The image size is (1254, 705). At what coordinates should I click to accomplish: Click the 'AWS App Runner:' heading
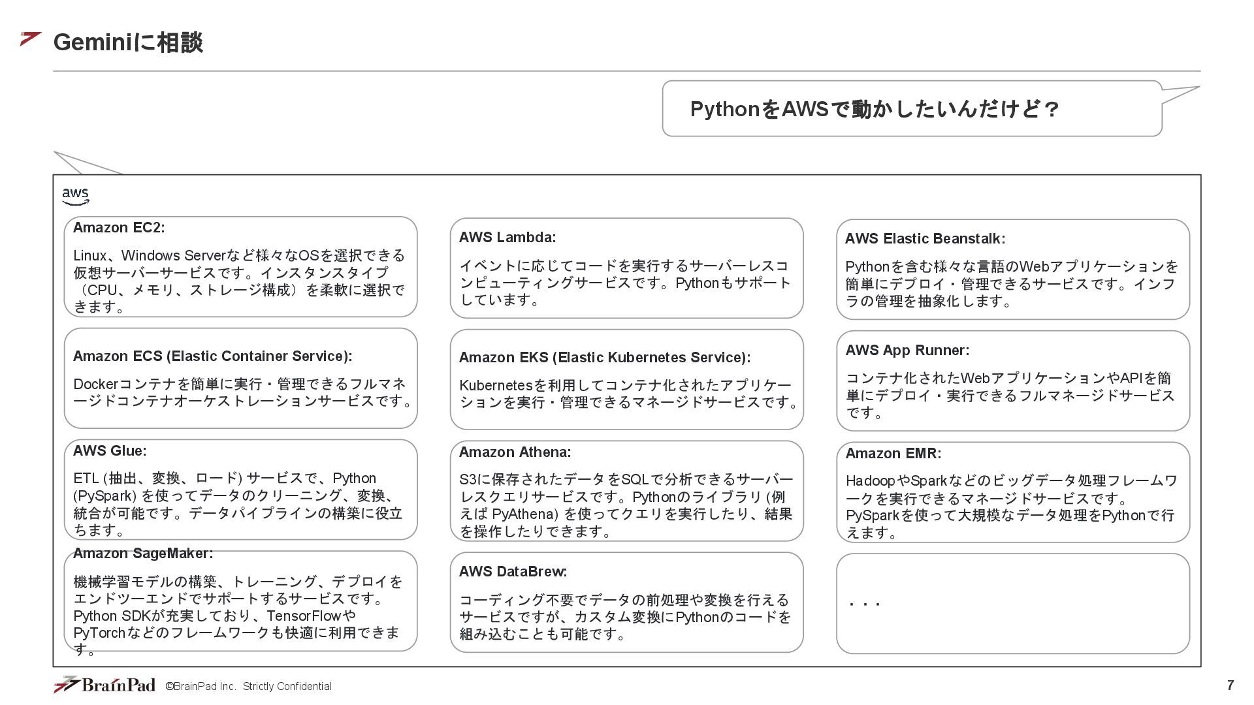907,351
